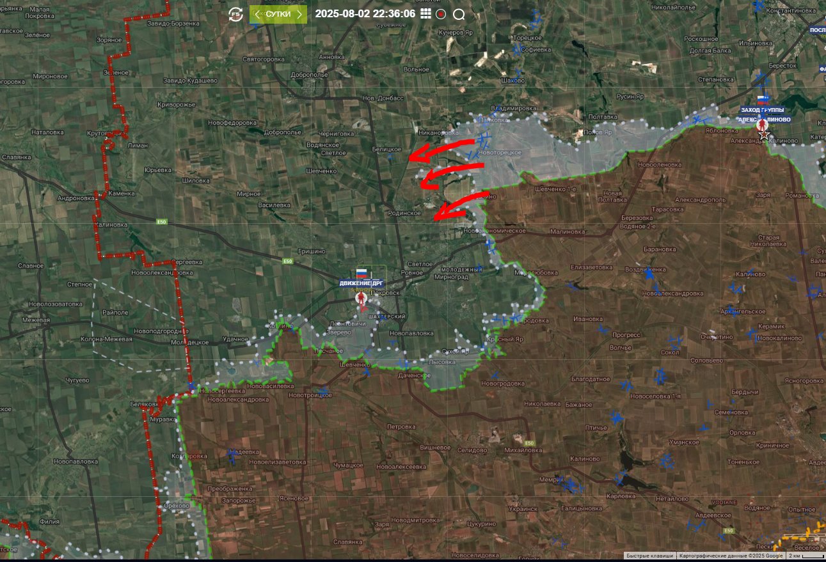Click the star icon near Александро-Калиново

(764, 136)
